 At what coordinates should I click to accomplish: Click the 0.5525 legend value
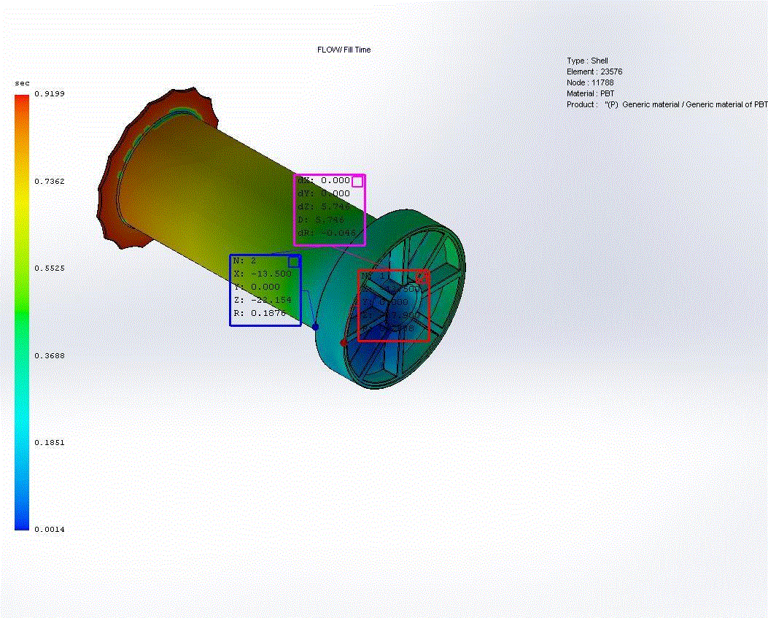tap(50, 268)
